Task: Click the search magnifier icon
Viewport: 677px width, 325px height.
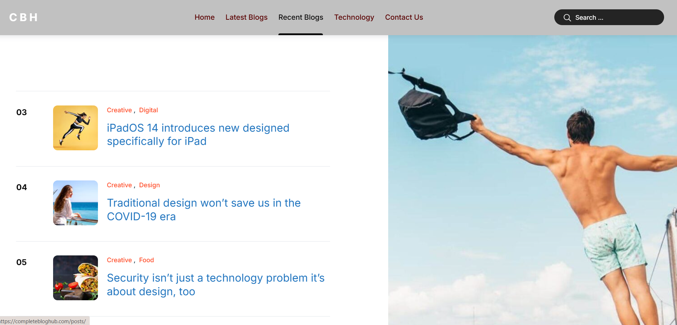Action: (x=567, y=18)
